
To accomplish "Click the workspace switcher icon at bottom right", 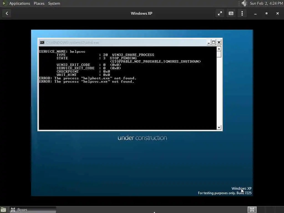I will 252,210.
